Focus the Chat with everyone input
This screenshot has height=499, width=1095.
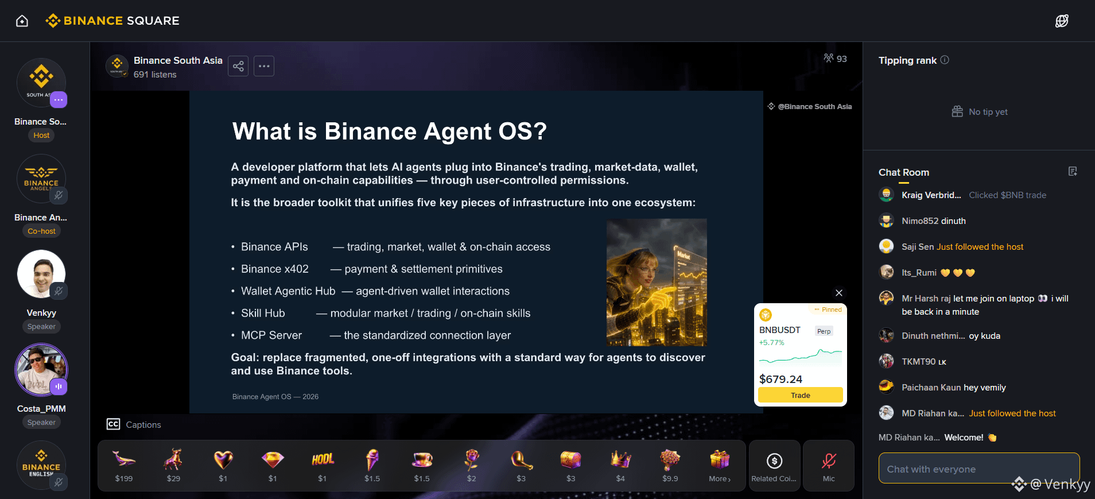point(979,469)
